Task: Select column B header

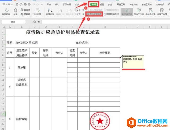Action: tap(22, 27)
